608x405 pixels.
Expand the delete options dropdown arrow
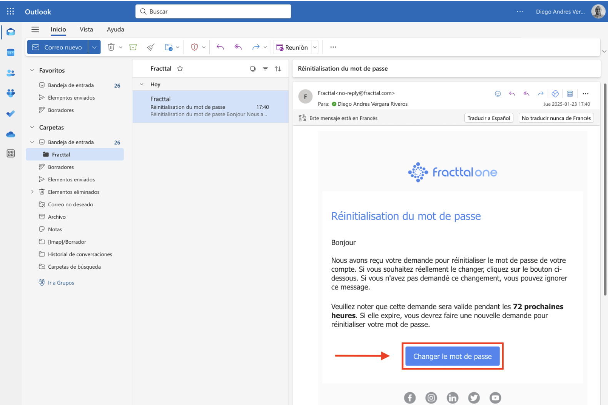click(x=120, y=47)
